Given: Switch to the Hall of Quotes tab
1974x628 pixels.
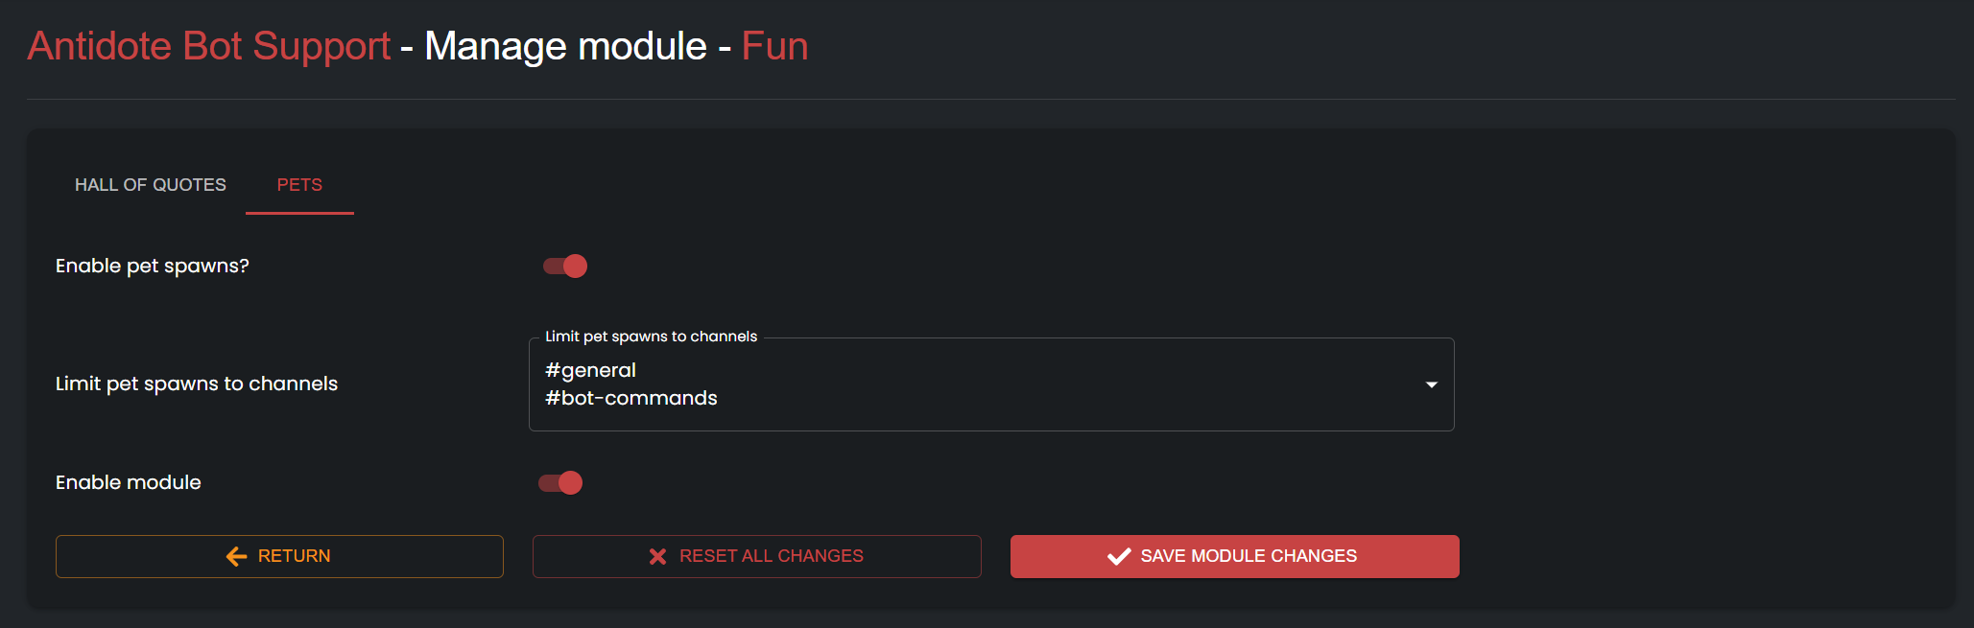Looking at the screenshot, I should [x=151, y=185].
